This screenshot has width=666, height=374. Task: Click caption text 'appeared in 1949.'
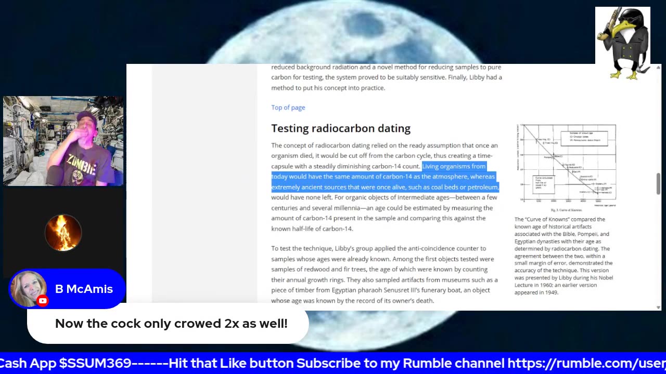click(x=536, y=292)
